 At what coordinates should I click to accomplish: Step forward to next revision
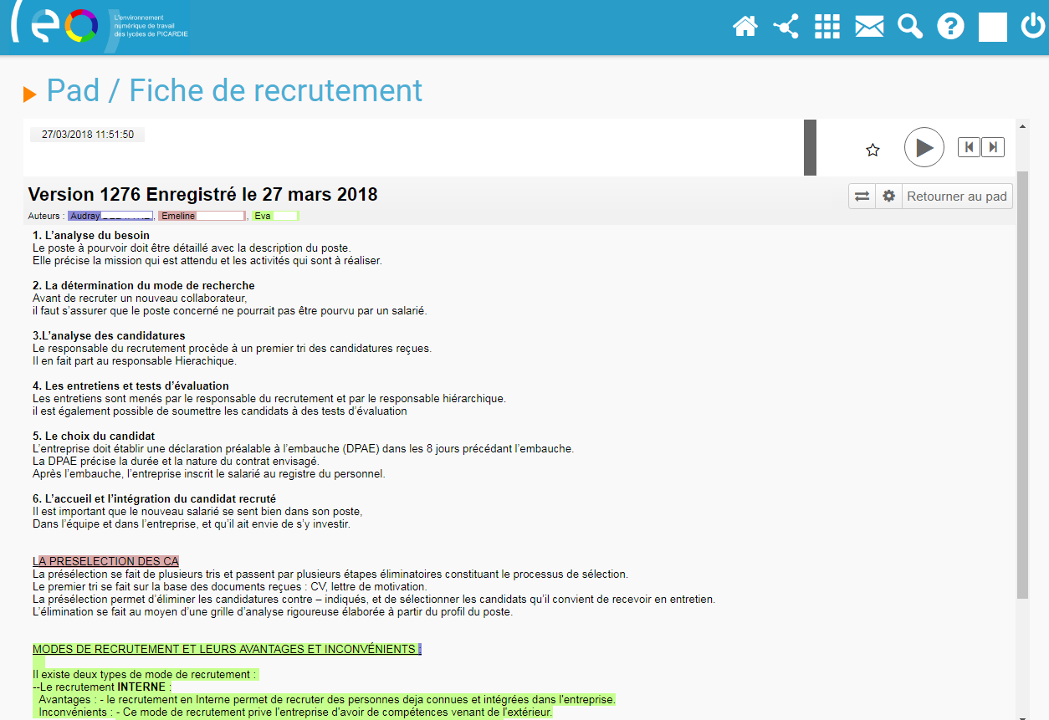point(992,147)
